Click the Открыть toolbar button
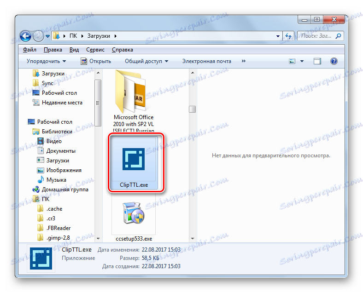Viewport: 363px width, 293px height. pos(96,61)
